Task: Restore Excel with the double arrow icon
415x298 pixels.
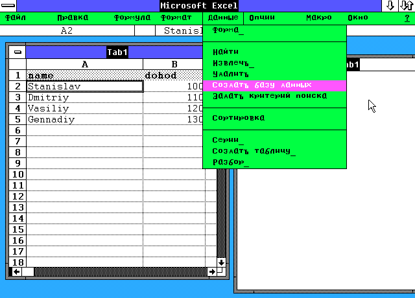Action: click(x=407, y=6)
